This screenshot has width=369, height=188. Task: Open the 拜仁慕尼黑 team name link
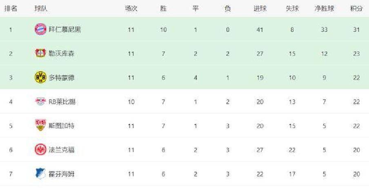tap(64, 29)
